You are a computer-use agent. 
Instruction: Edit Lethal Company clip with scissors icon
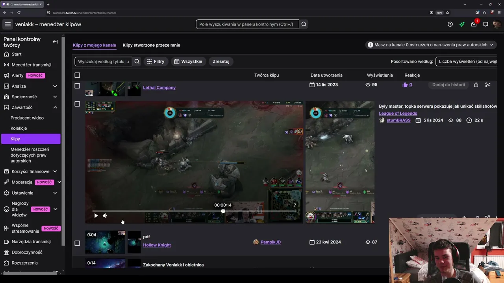[488, 85]
